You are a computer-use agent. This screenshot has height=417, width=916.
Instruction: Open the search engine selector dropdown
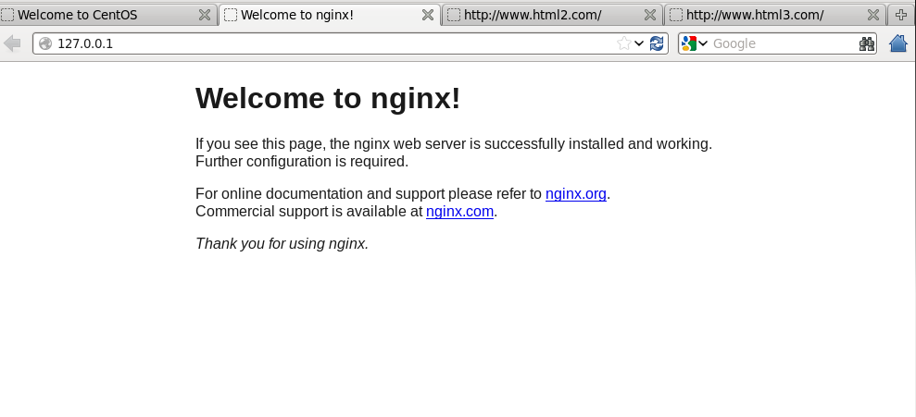point(703,43)
